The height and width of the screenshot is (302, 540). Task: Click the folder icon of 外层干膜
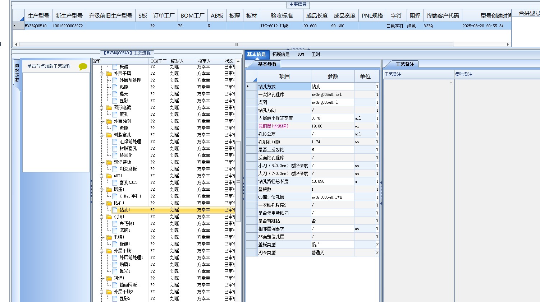click(109, 74)
